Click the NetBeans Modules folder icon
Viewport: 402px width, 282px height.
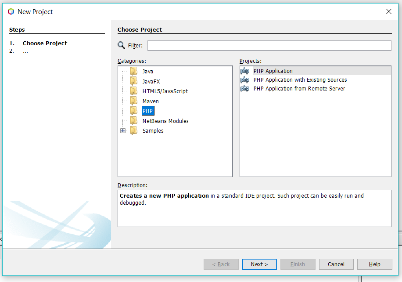pyautogui.click(x=133, y=121)
